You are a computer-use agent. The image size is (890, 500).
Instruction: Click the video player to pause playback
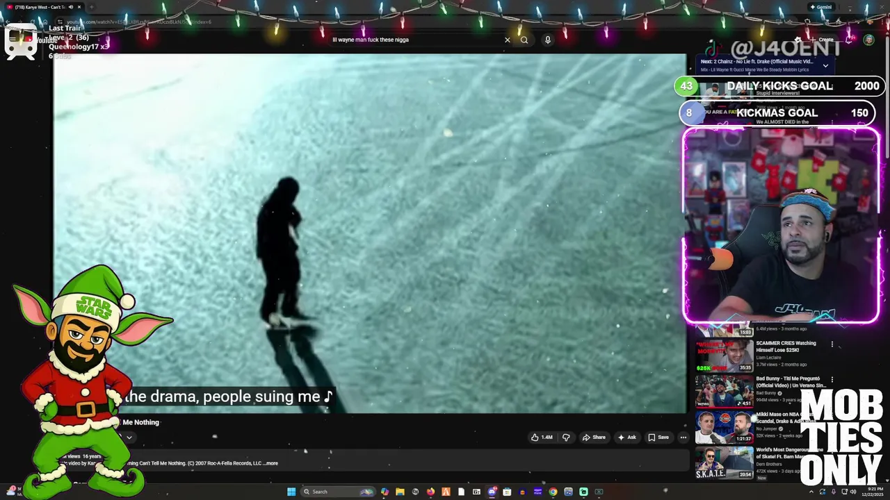click(x=369, y=233)
